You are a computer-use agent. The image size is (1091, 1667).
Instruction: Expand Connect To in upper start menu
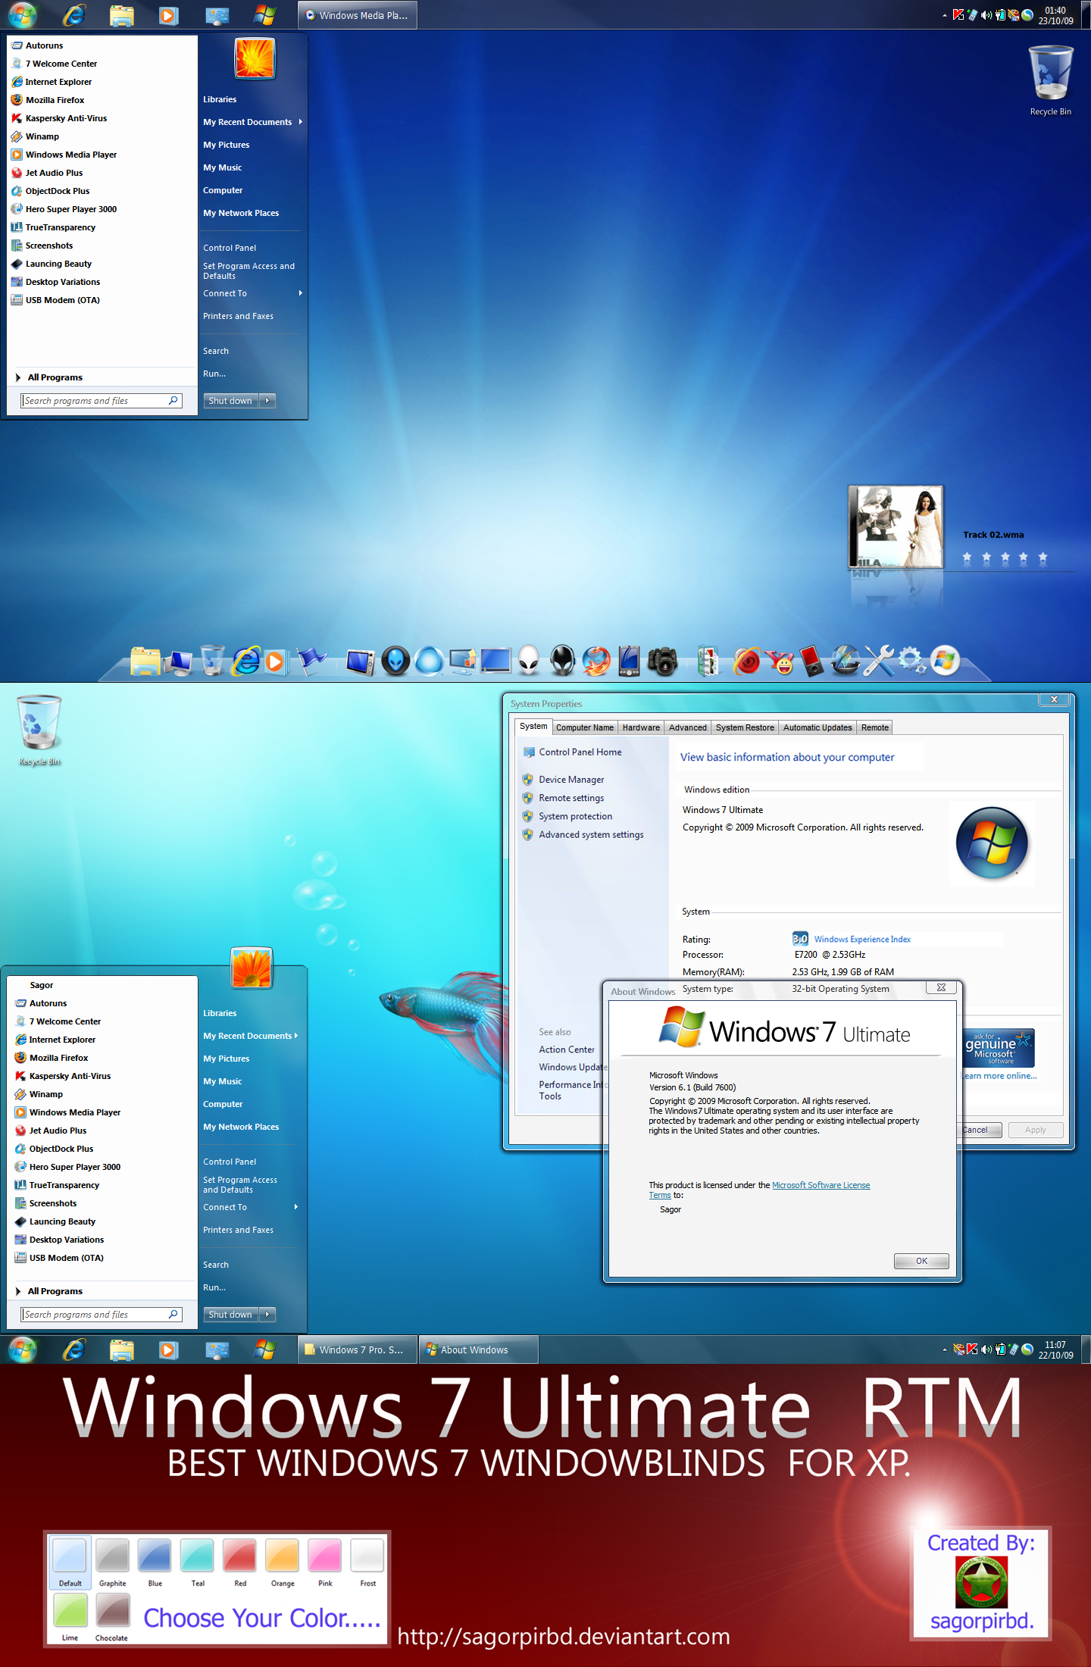[x=252, y=293]
